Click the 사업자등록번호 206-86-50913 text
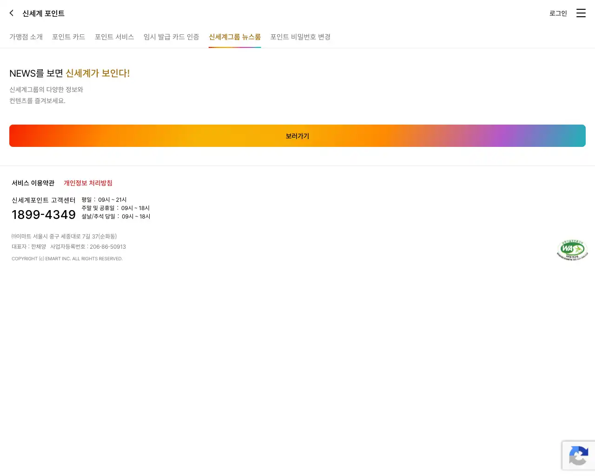Image resolution: width=595 pixels, height=476 pixels. click(x=88, y=247)
